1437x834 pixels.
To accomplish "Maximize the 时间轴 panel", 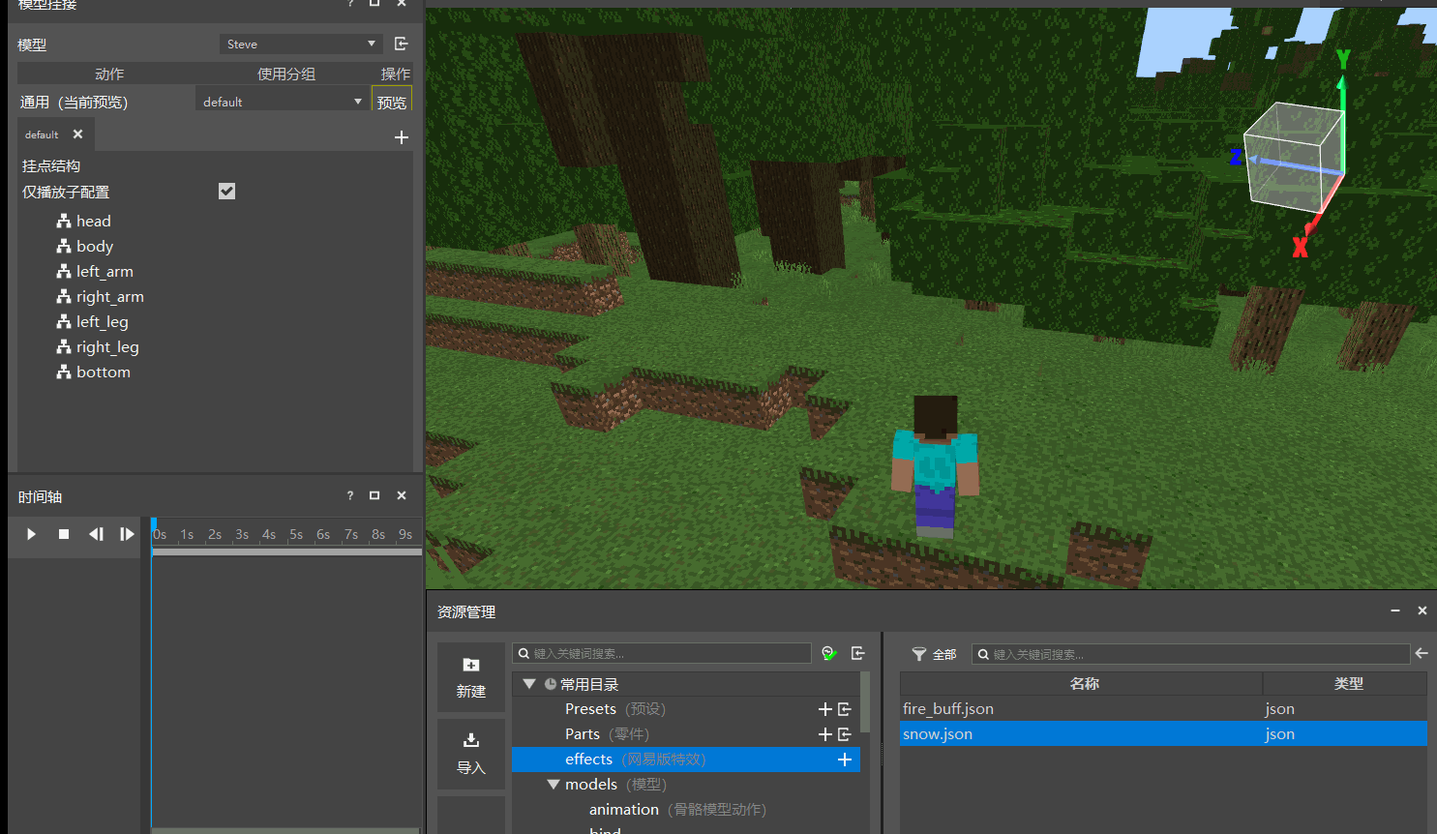I will (374, 495).
